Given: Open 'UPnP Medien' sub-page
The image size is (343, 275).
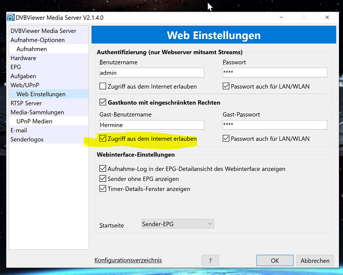Looking at the screenshot, I should click(x=49, y=121).
